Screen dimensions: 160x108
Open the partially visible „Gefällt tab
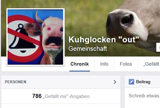(x=151, y=64)
